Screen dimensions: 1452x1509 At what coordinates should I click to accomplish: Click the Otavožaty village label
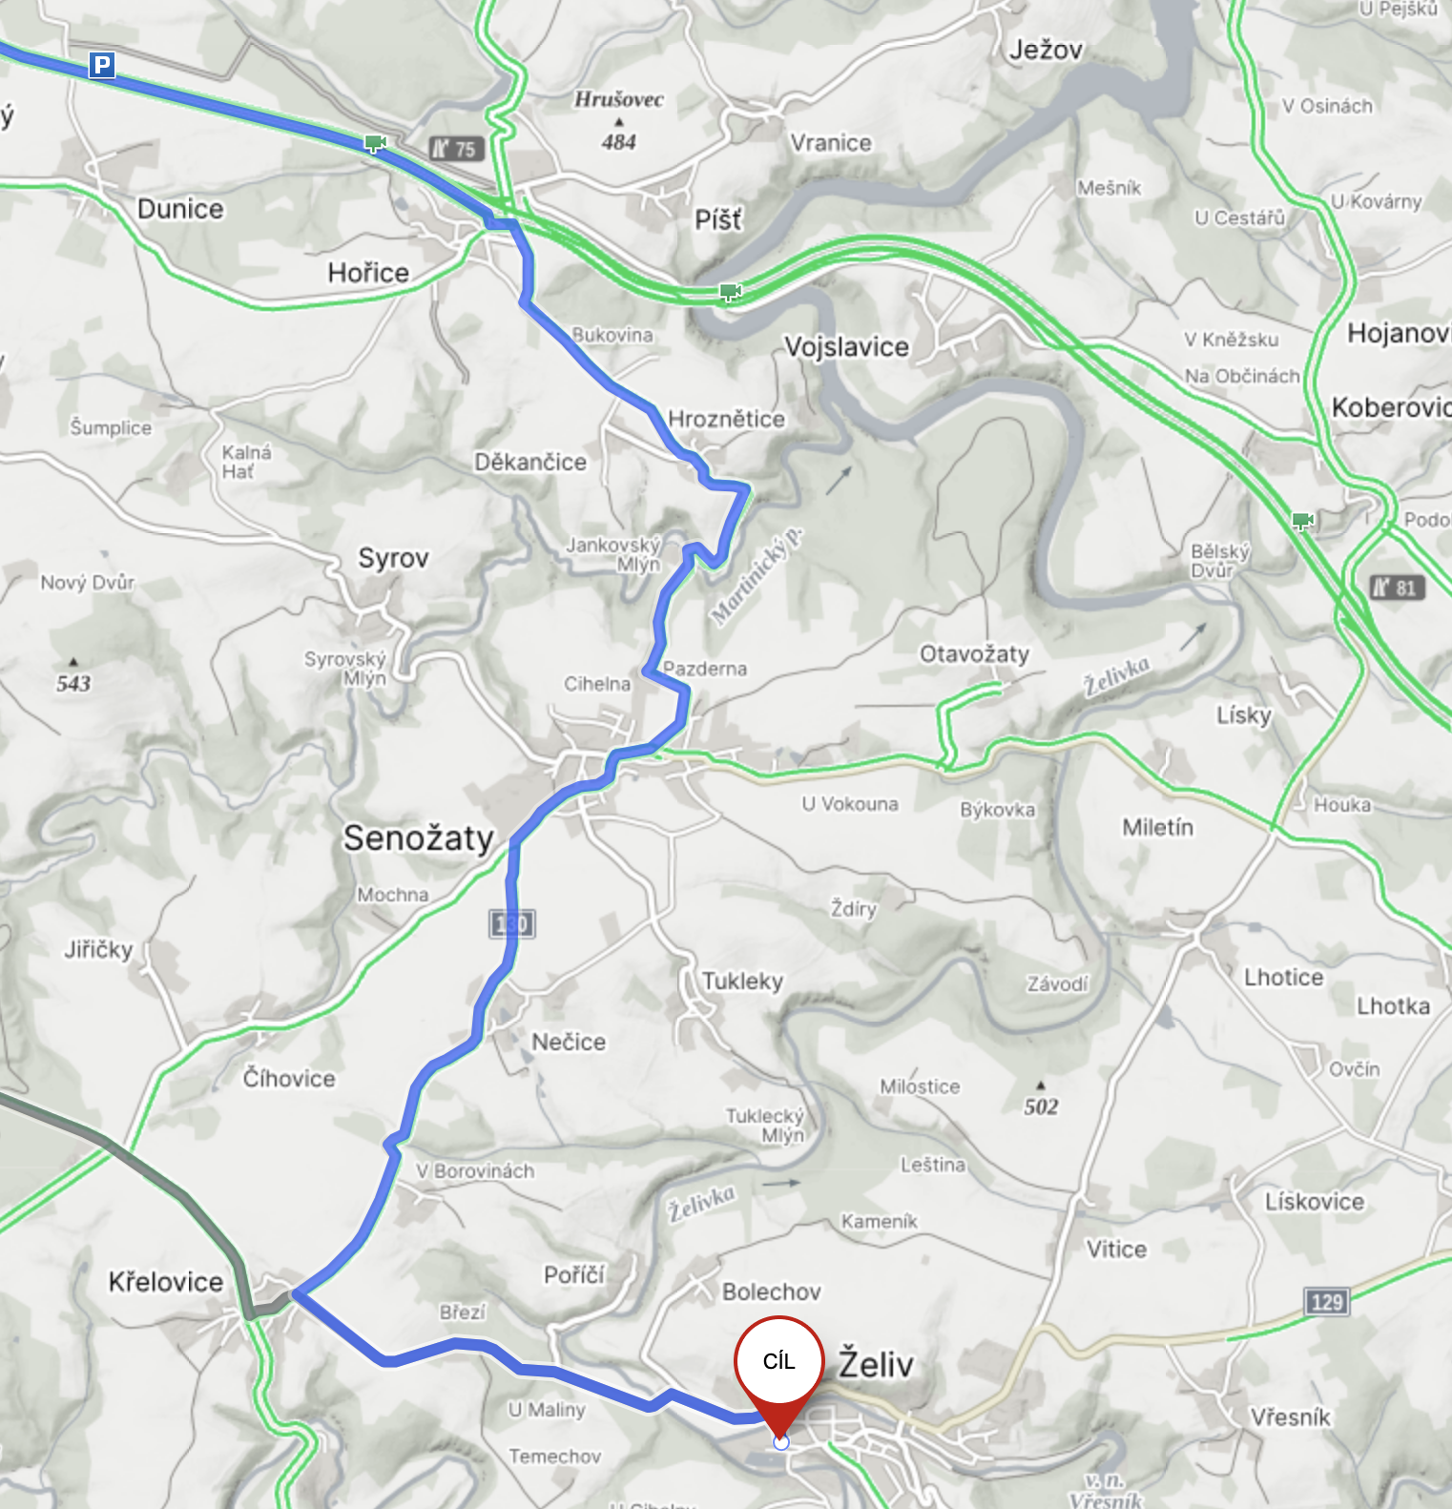(x=974, y=654)
